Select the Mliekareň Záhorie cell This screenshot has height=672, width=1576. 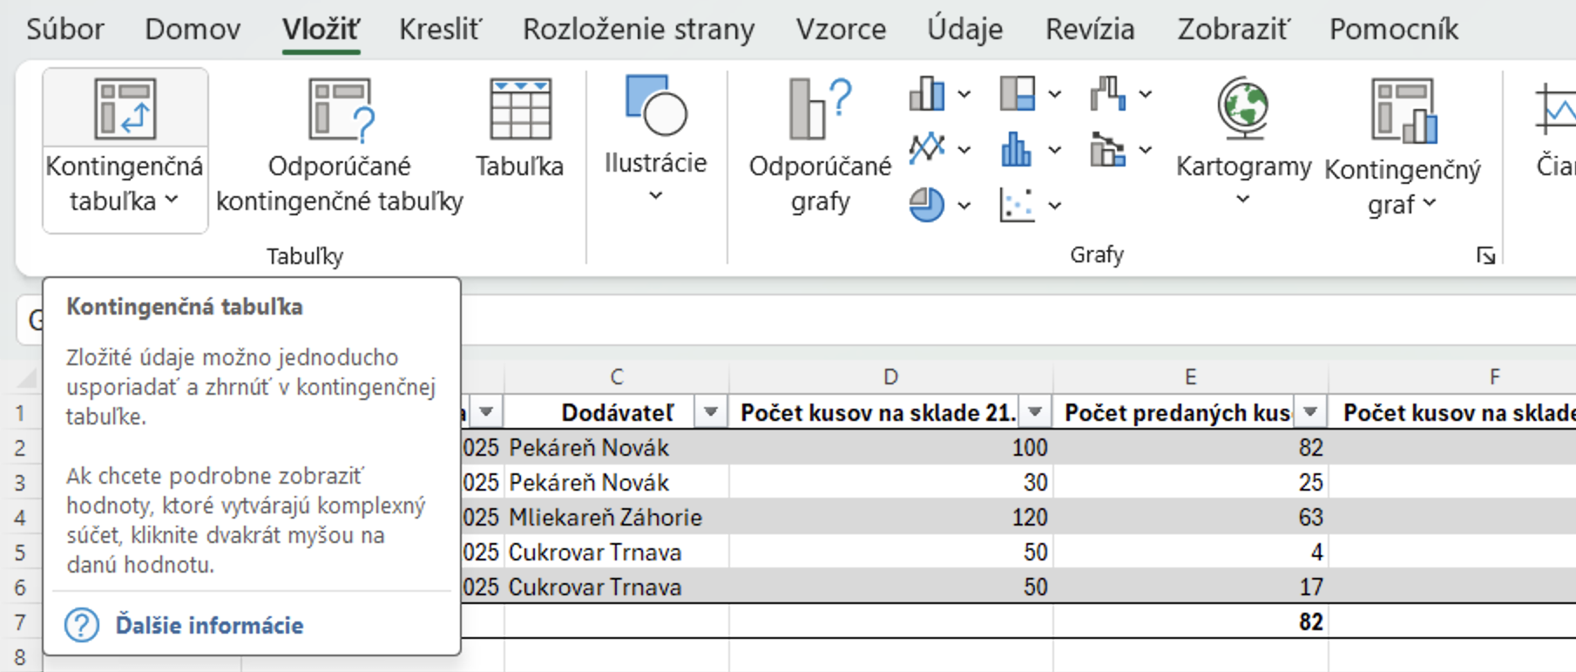point(617,517)
